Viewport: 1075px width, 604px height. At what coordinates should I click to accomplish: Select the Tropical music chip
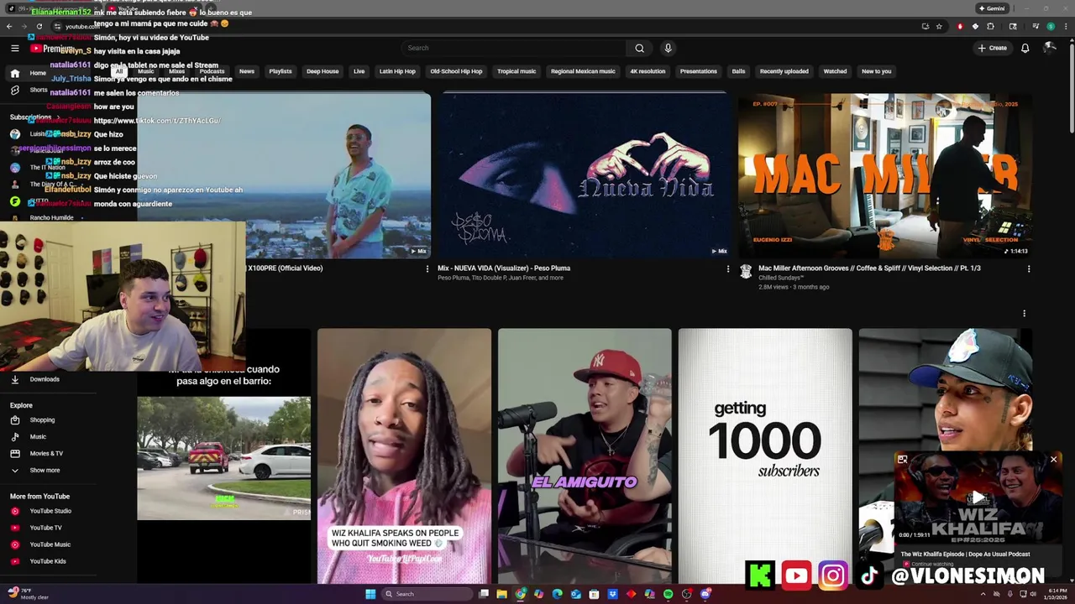517,71
